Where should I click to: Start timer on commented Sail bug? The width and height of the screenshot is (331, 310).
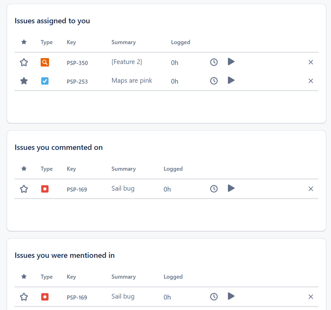pos(231,189)
